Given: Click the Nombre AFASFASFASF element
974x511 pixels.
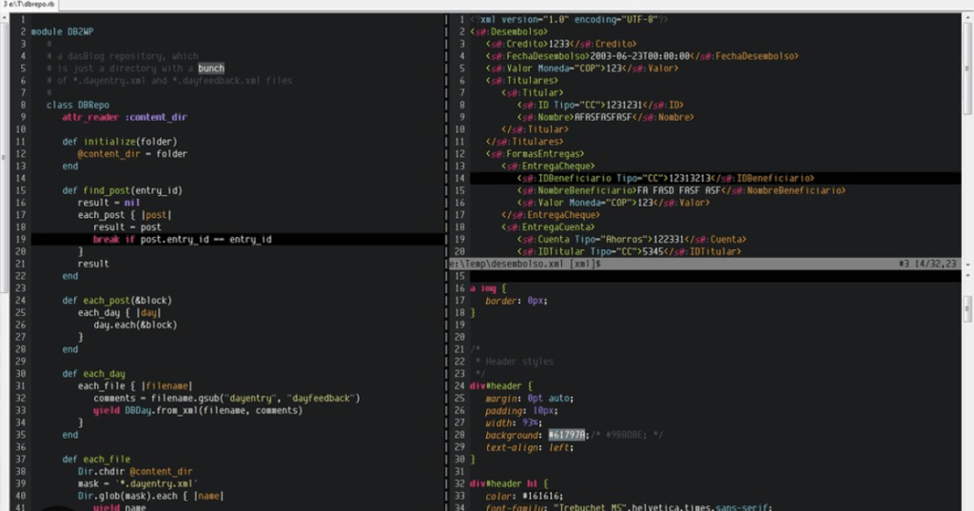Looking at the screenshot, I should (605, 117).
